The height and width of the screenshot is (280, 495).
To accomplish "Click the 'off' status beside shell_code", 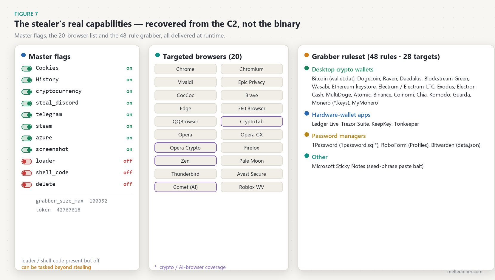I will tap(128, 172).
